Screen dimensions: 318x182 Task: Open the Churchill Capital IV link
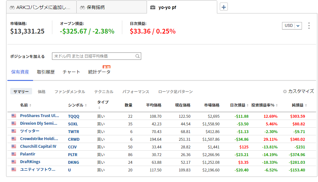38,146
